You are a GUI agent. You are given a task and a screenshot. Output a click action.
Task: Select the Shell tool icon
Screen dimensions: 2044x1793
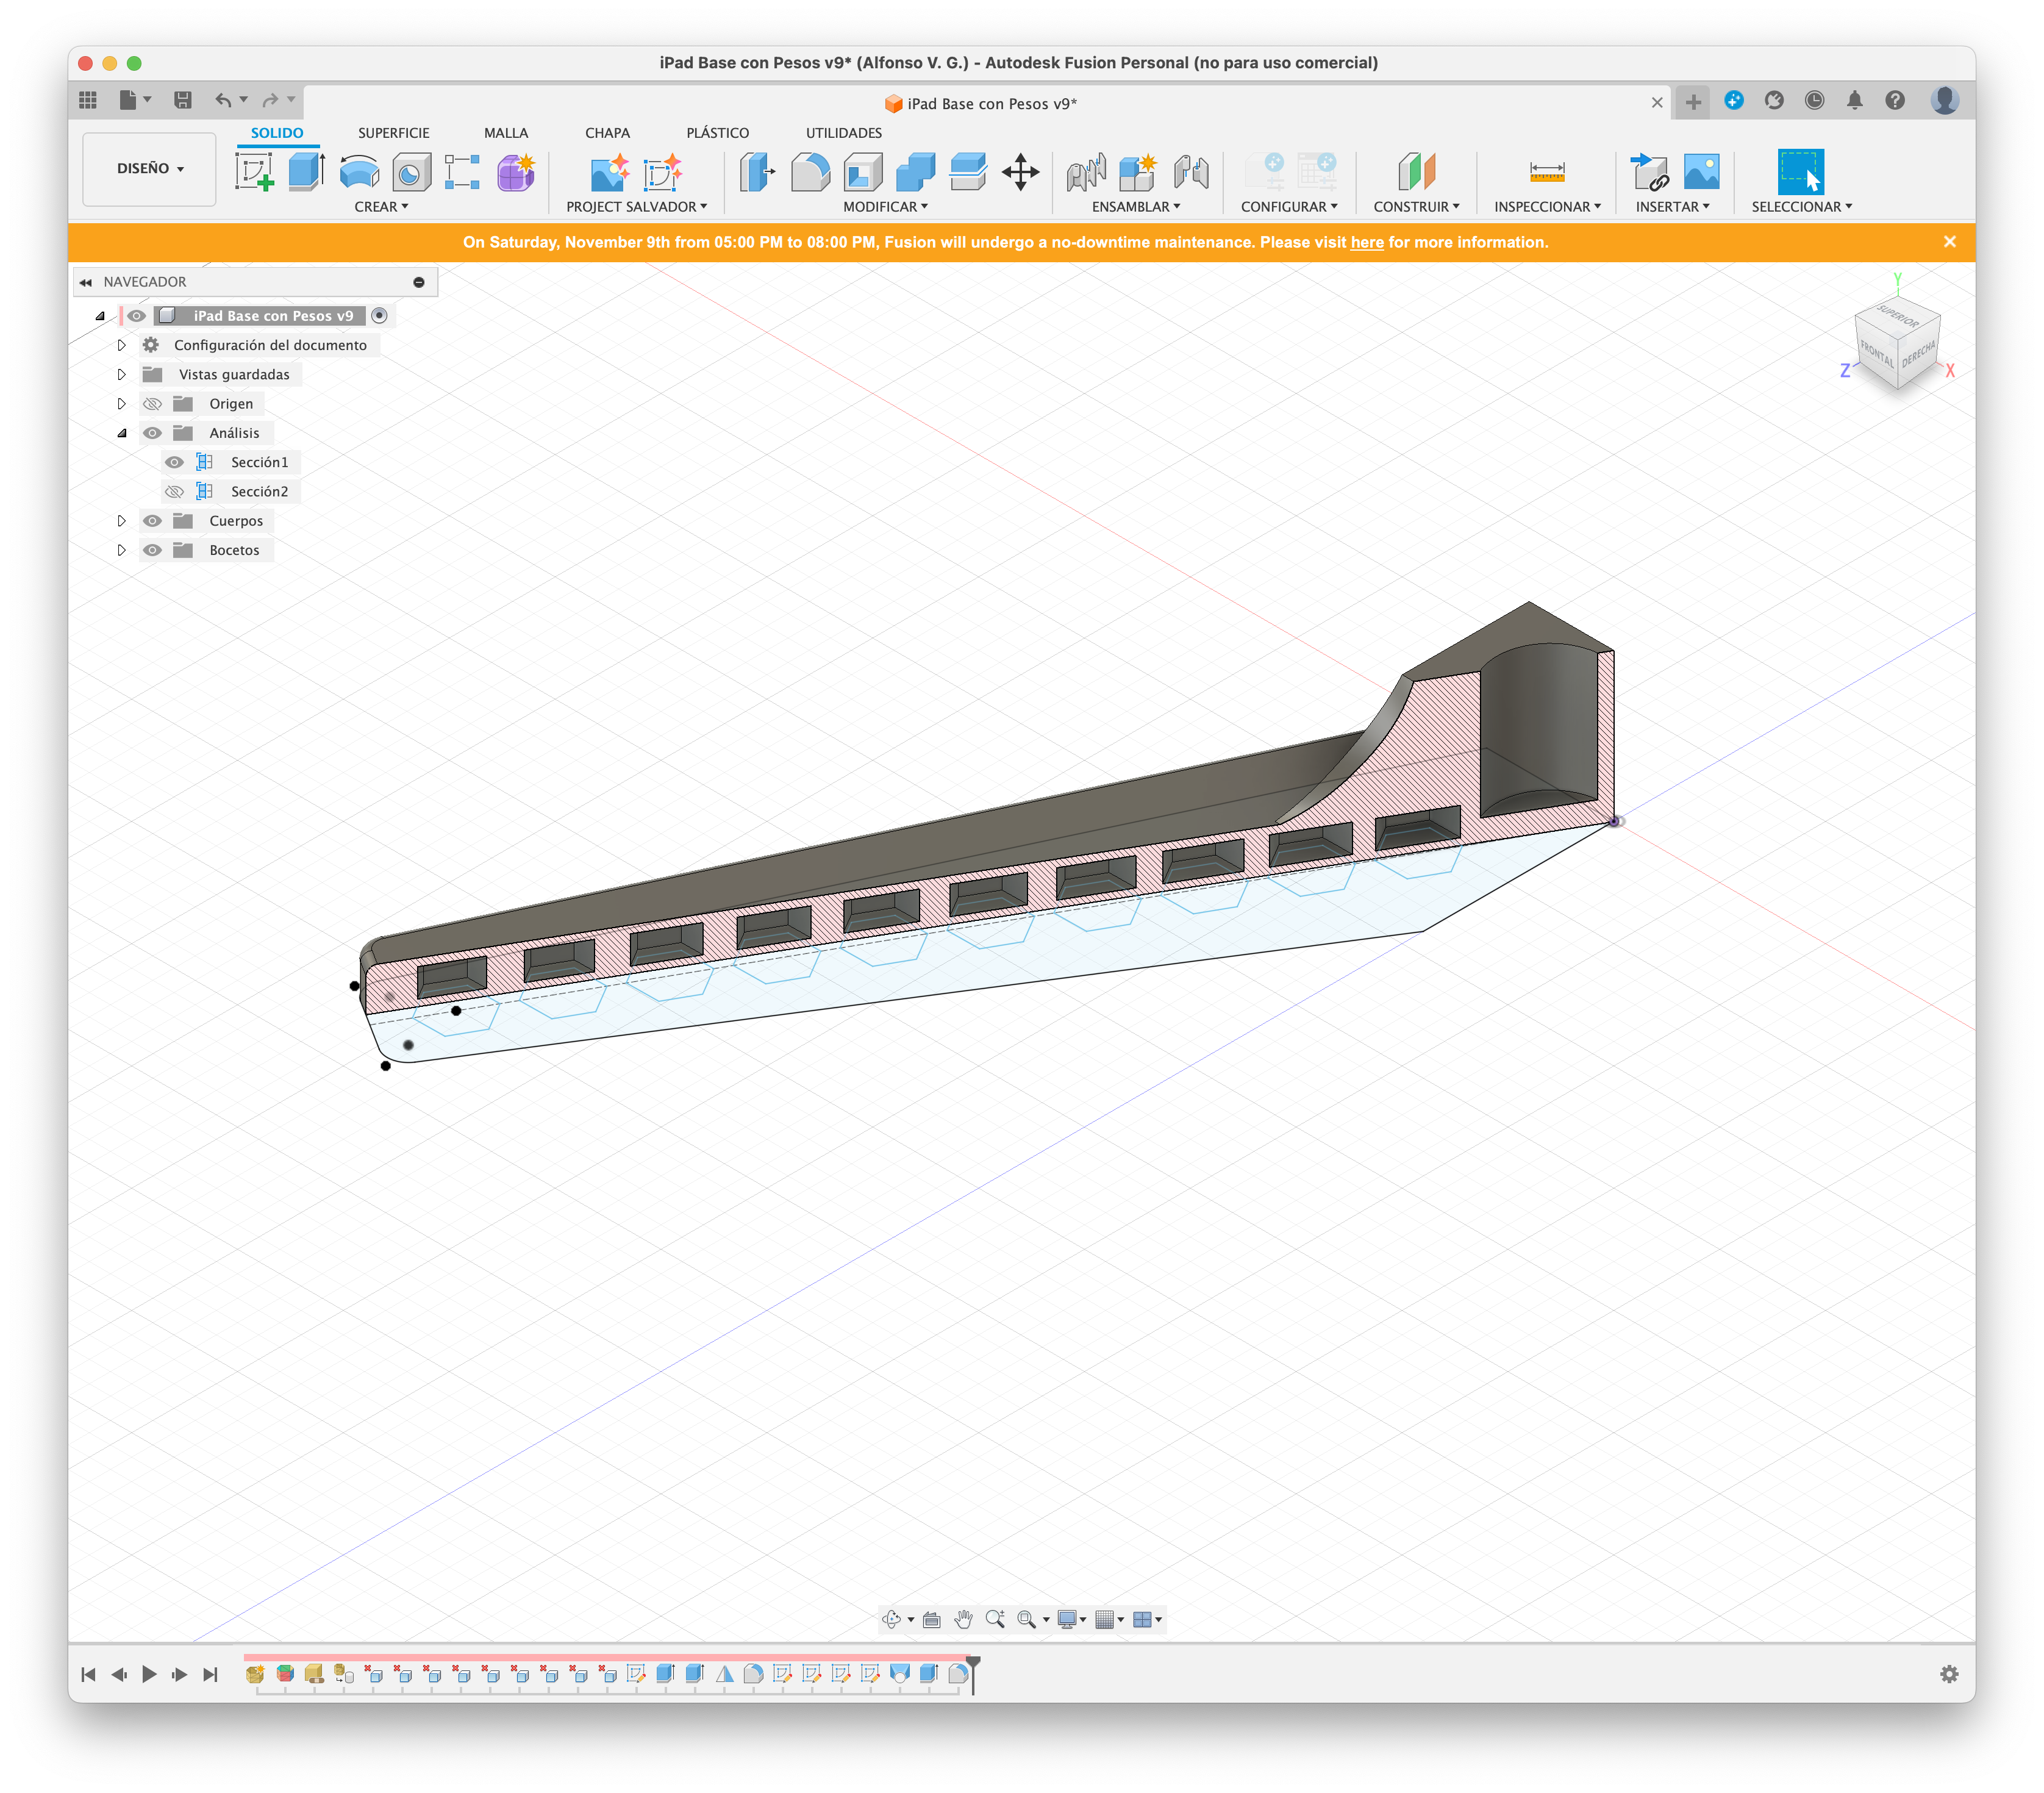point(863,172)
